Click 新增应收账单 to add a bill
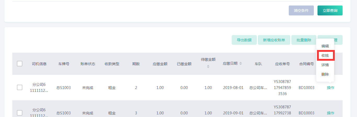The height and width of the screenshot is (117, 357). [274, 40]
